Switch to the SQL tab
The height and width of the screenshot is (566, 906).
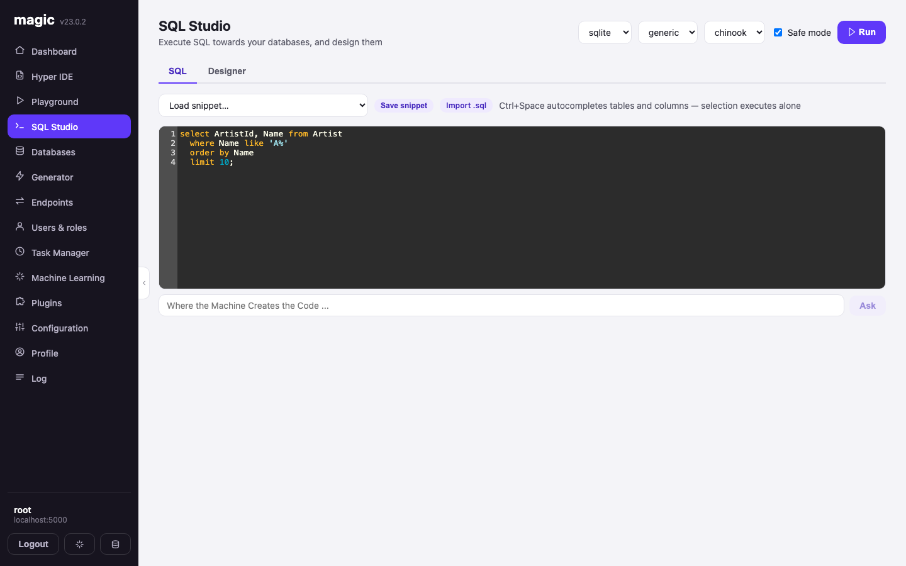tap(177, 71)
